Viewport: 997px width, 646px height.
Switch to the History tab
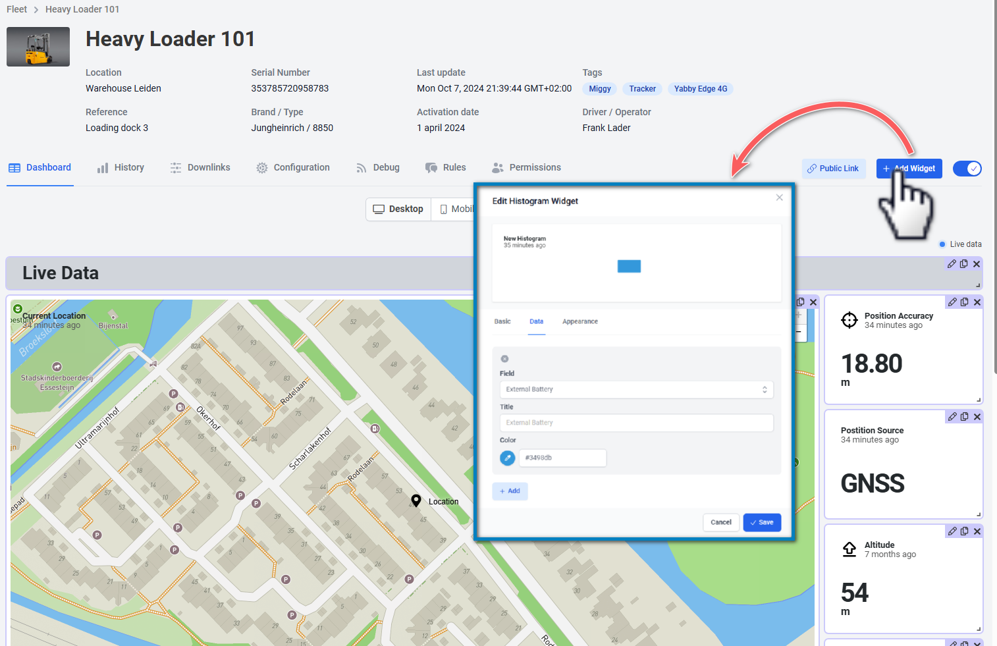pyautogui.click(x=121, y=168)
